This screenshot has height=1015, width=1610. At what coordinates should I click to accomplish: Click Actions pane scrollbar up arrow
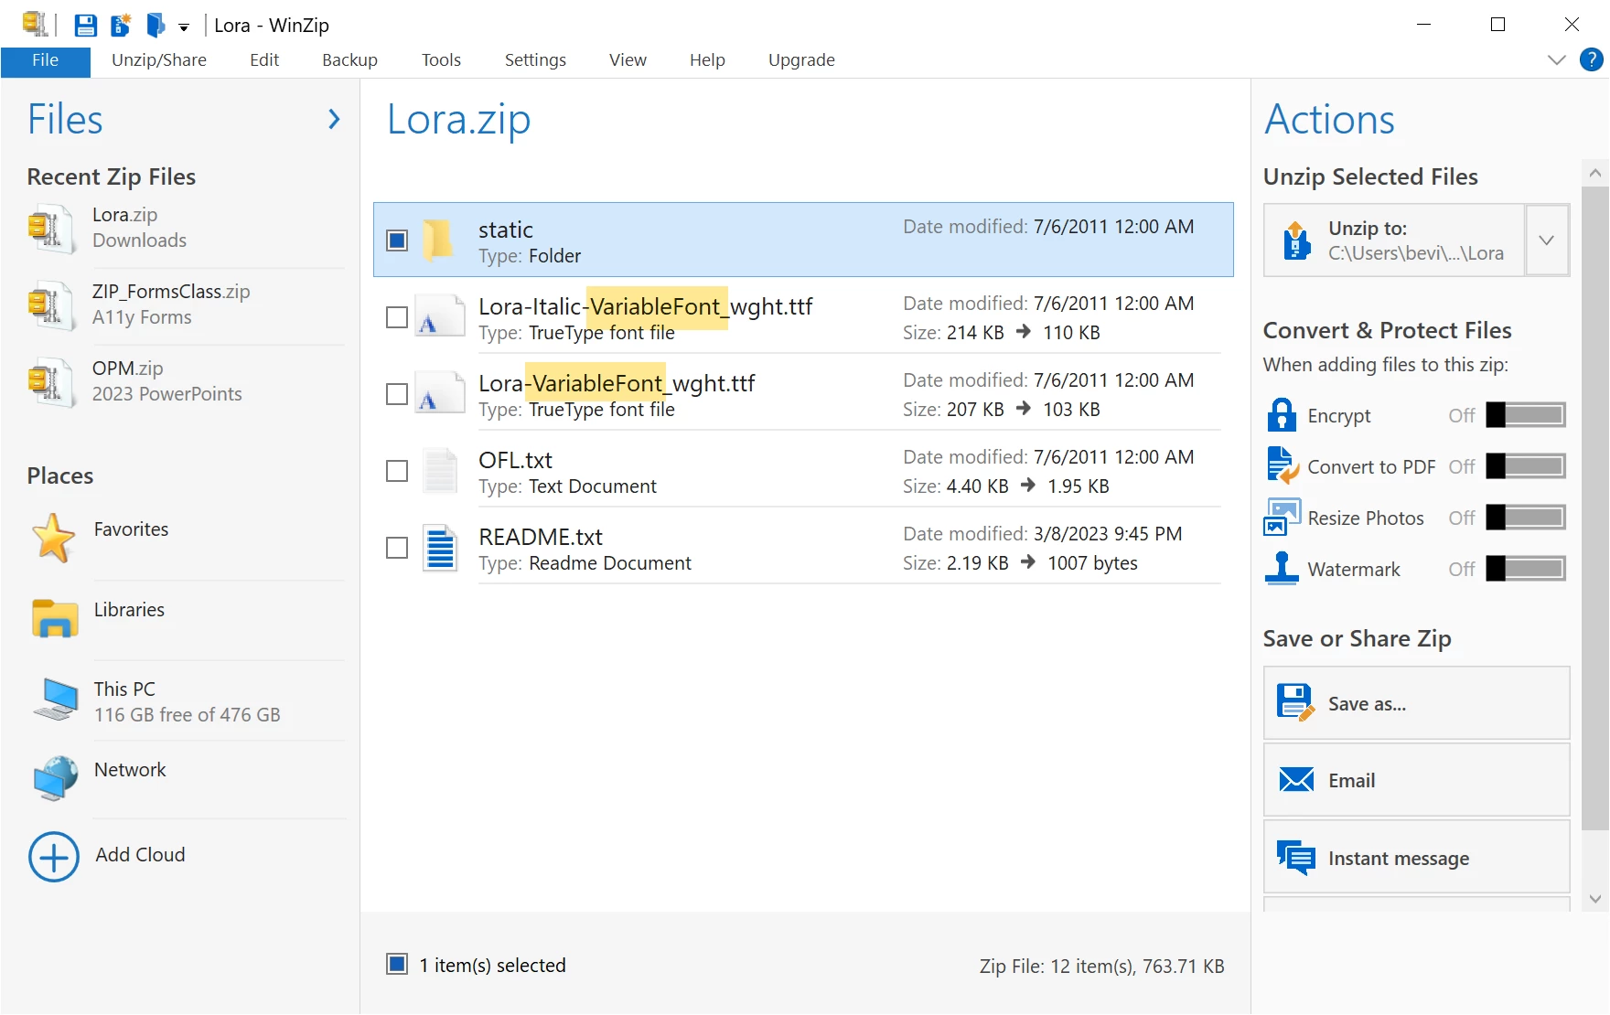click(x=1595, y=173)
